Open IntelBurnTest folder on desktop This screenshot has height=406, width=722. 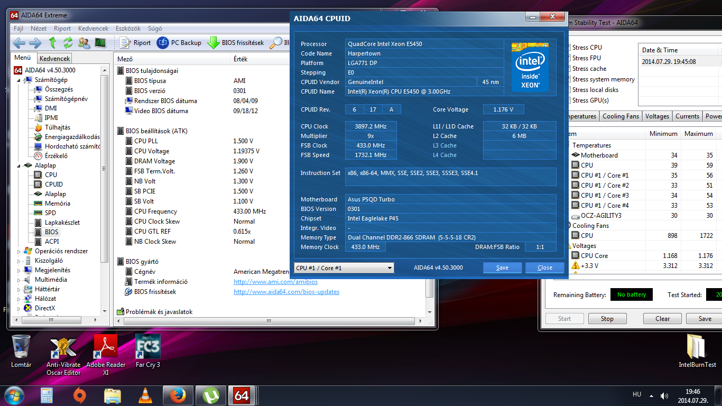pyautogui.click(x=697, y=351)
